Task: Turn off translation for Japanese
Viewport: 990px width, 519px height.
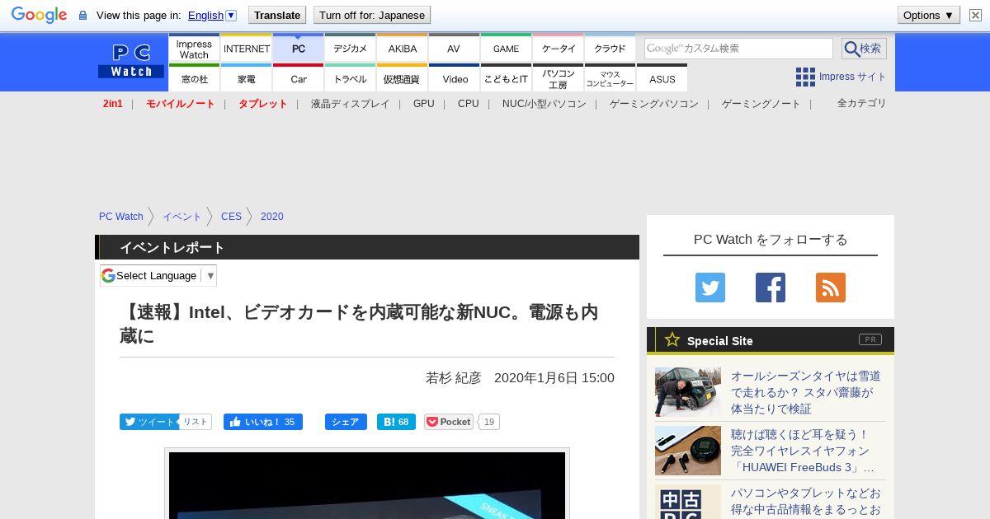Action: (x=372, y=15)
